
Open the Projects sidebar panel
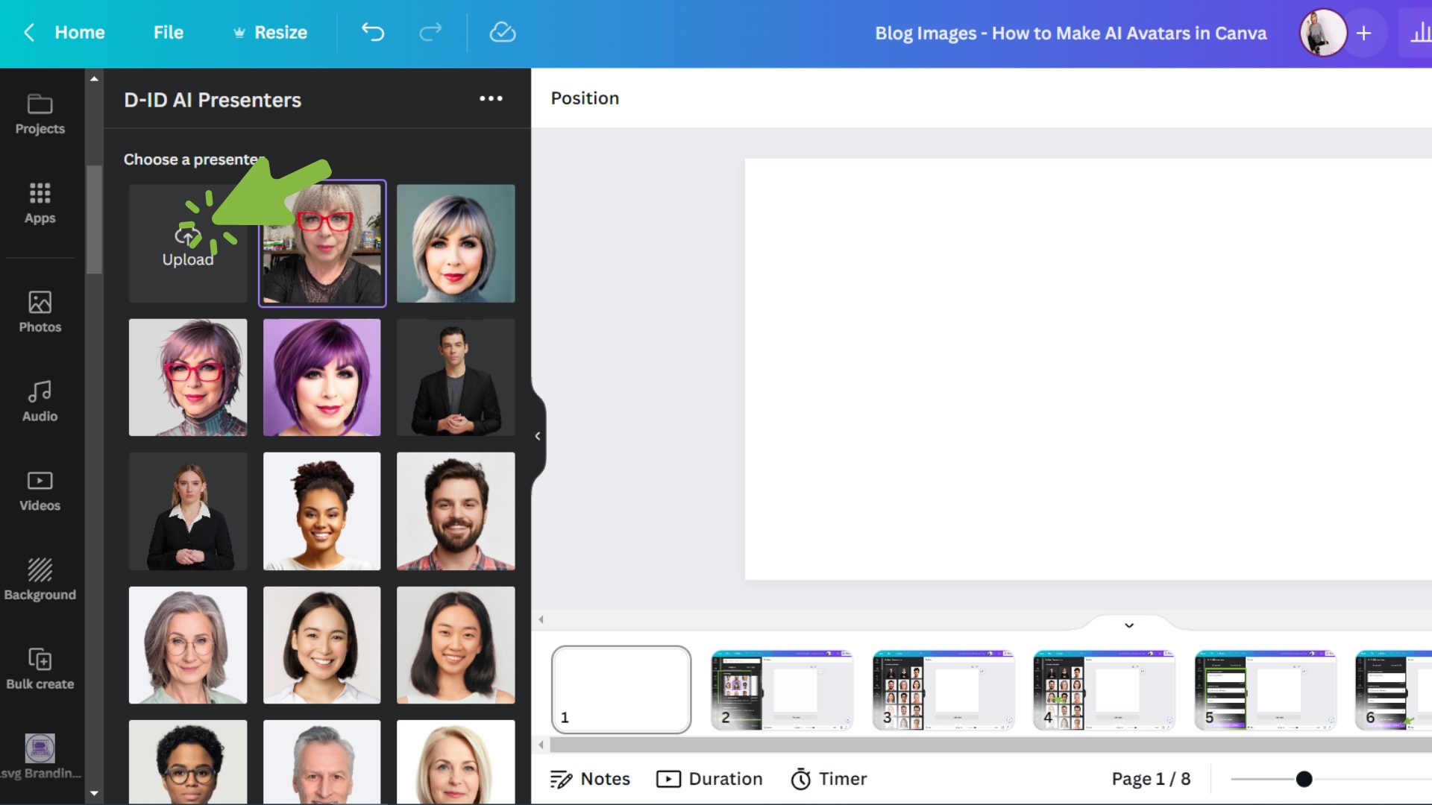coord(40,114)
